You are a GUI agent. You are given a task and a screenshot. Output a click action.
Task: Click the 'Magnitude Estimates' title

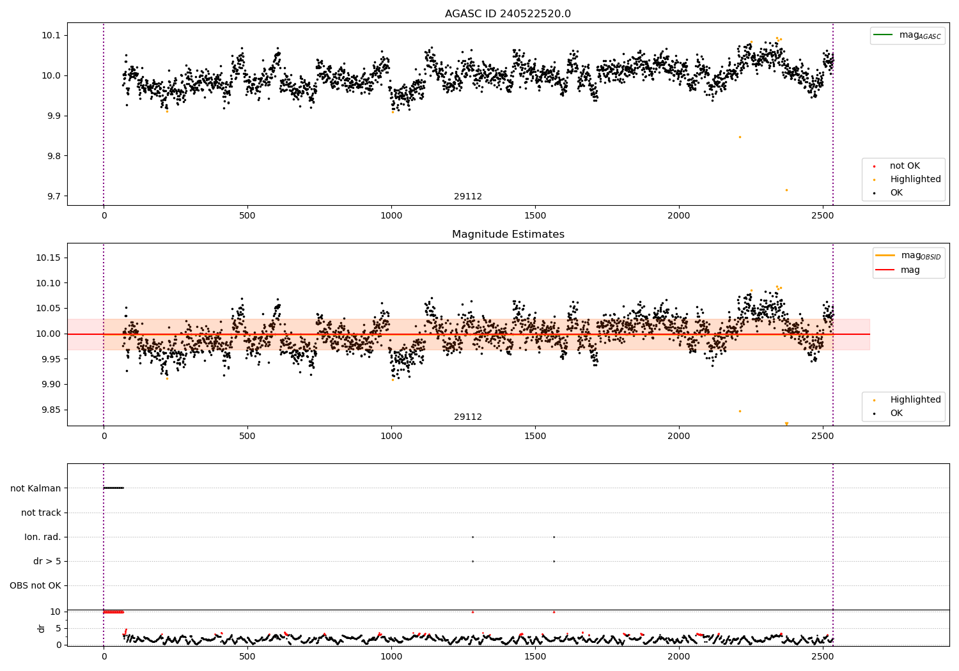508,235
